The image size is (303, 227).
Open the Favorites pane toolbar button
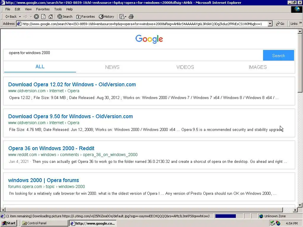coord(86,17)
